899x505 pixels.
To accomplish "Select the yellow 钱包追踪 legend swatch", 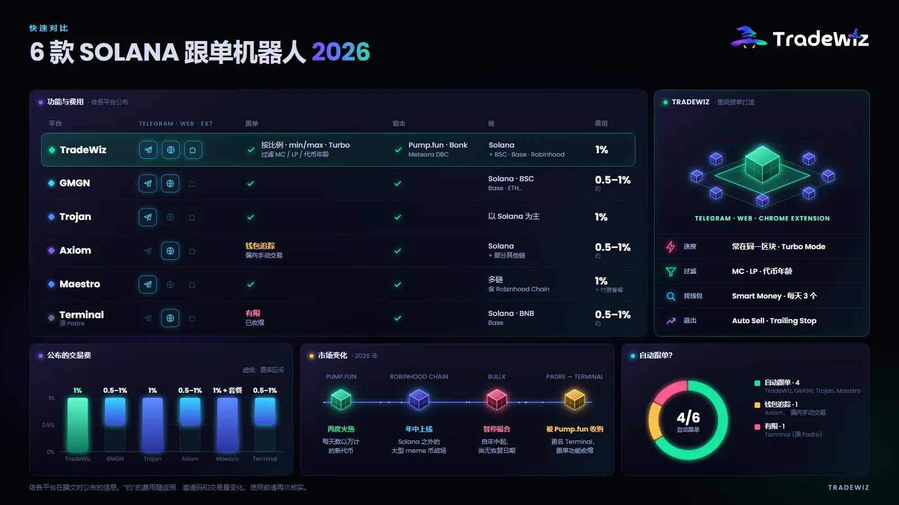I will [x=757, y=405].
